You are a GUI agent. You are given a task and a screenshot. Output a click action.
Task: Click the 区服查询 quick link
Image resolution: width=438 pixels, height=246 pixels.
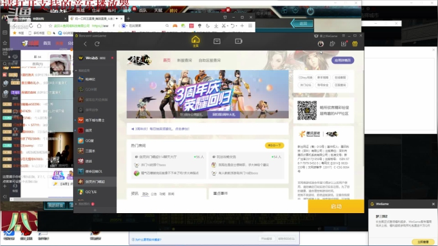[x=340, y=85]
